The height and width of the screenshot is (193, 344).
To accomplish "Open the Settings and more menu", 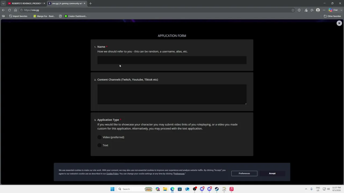I will point(324,10).
